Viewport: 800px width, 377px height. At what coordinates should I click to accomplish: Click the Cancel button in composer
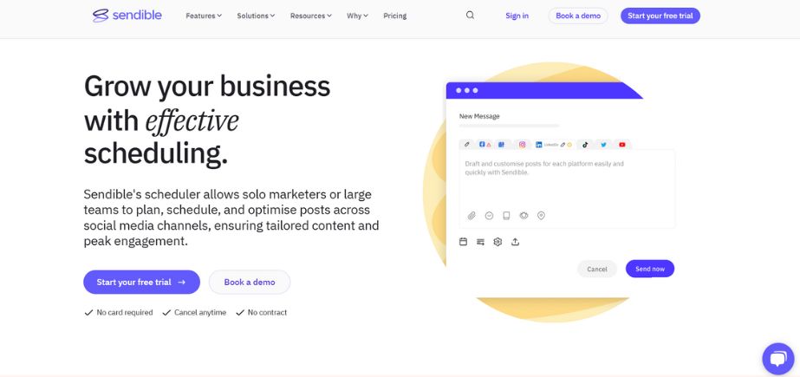click(x=597, y=269)
